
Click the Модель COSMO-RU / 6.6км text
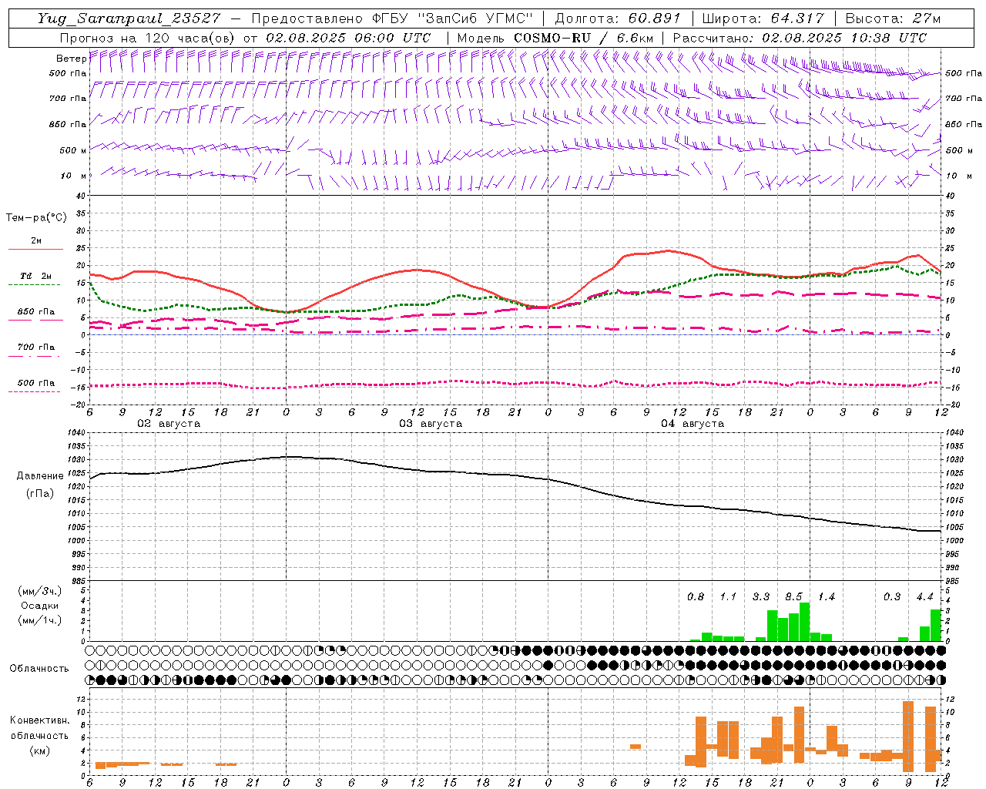tap(555, 38)
